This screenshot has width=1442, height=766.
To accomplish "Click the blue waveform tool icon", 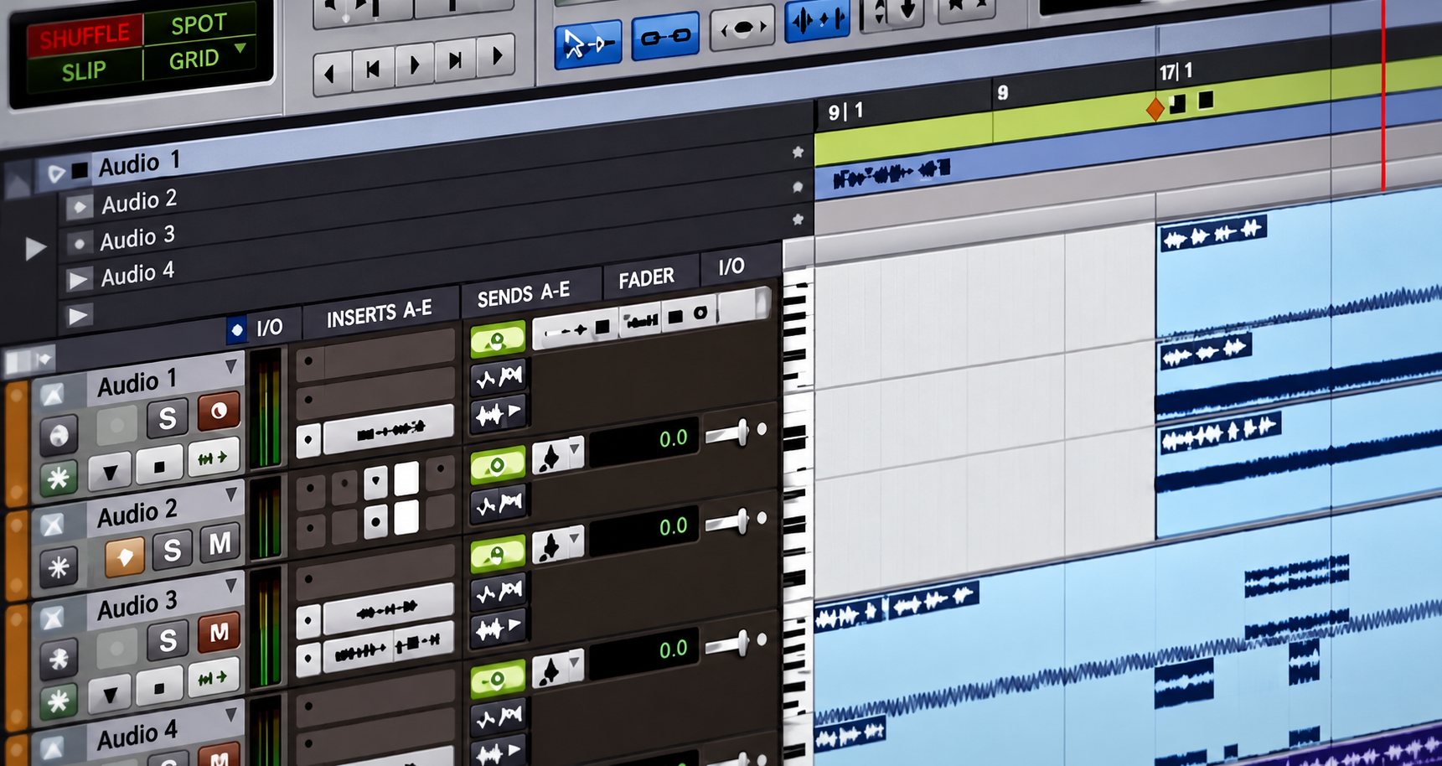I will pyautogui.click(x=817, y=19).
